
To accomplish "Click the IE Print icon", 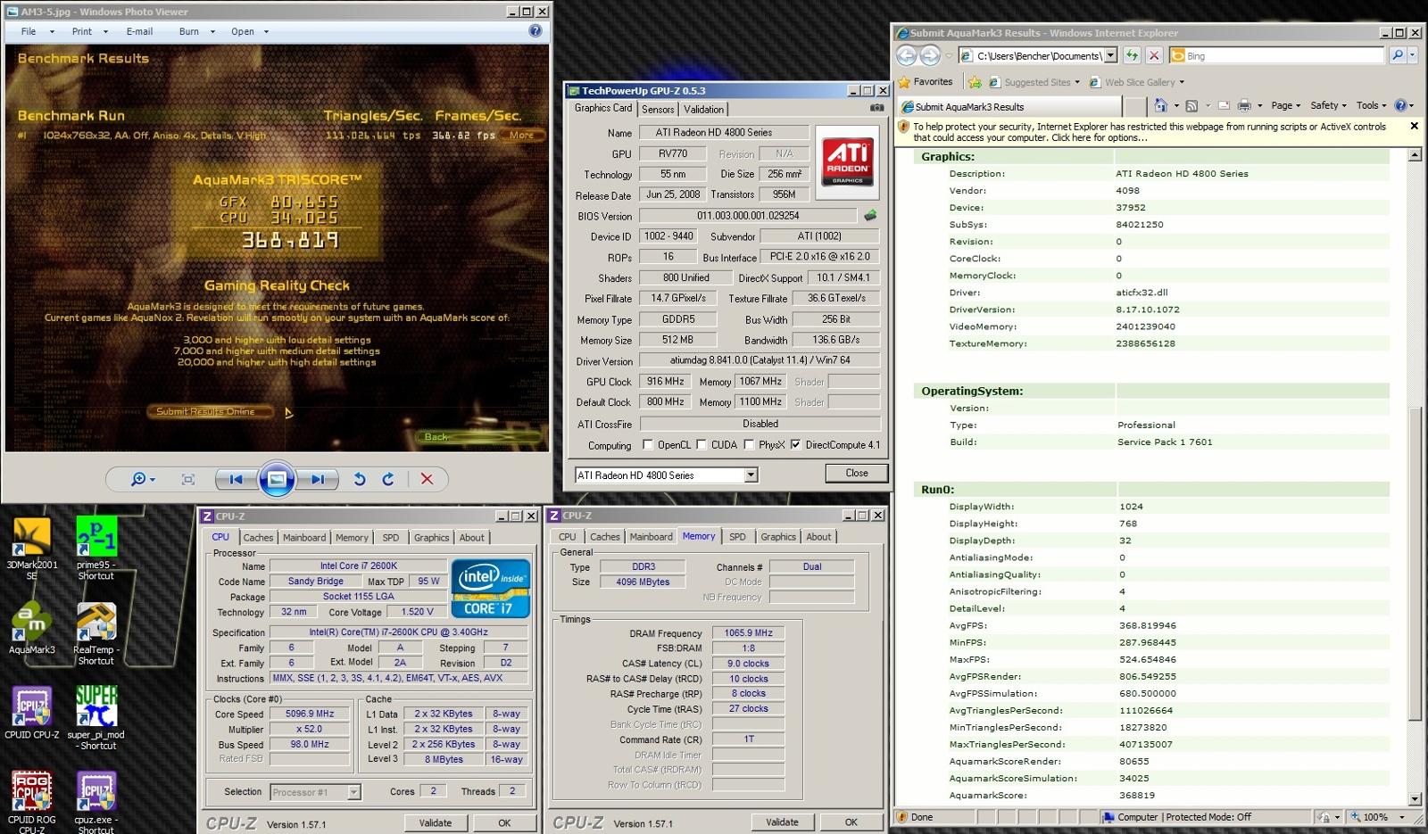I will (x=1244, y=105).
